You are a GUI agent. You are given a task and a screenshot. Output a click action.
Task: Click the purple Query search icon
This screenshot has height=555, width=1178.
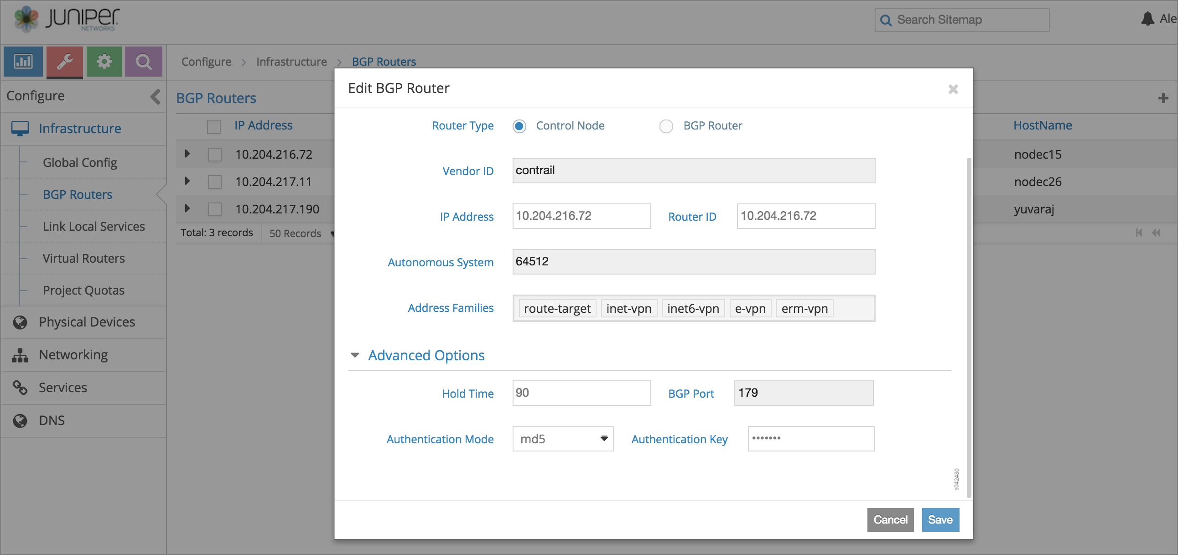144,61
